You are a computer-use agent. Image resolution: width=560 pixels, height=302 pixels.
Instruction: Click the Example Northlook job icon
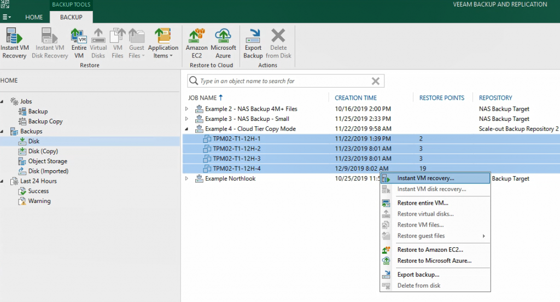[x=199, y=178]
